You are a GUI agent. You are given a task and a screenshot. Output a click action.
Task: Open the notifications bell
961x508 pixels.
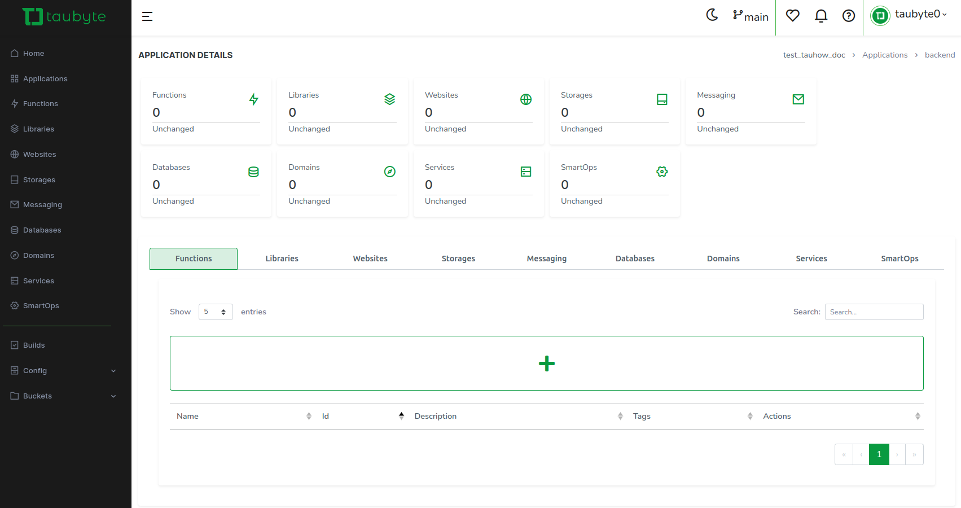click(x=821, y=16)
